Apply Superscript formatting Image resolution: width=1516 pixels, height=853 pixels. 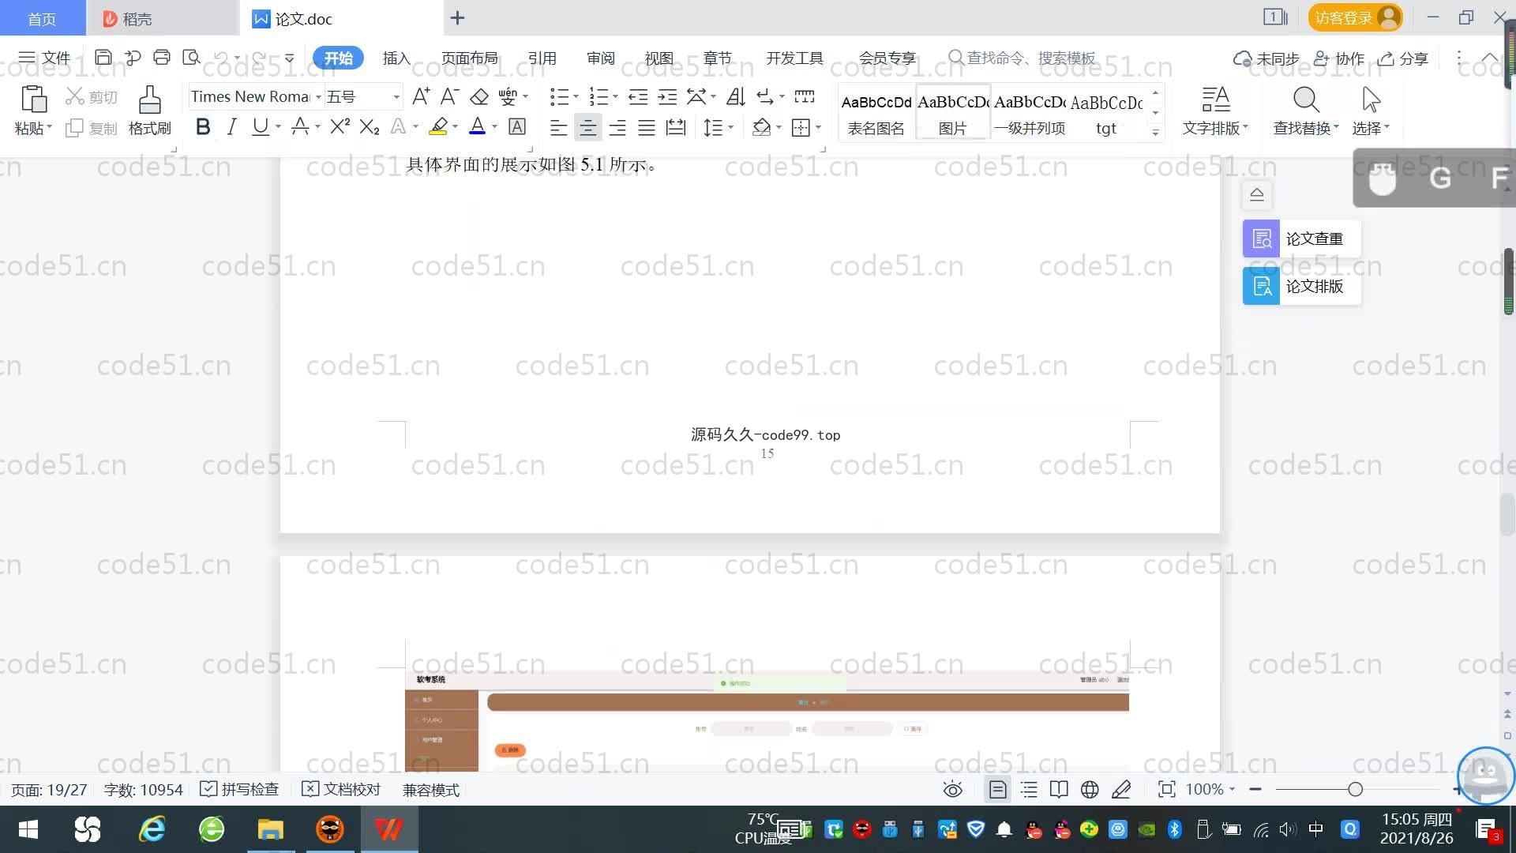[x=340, y=126]
